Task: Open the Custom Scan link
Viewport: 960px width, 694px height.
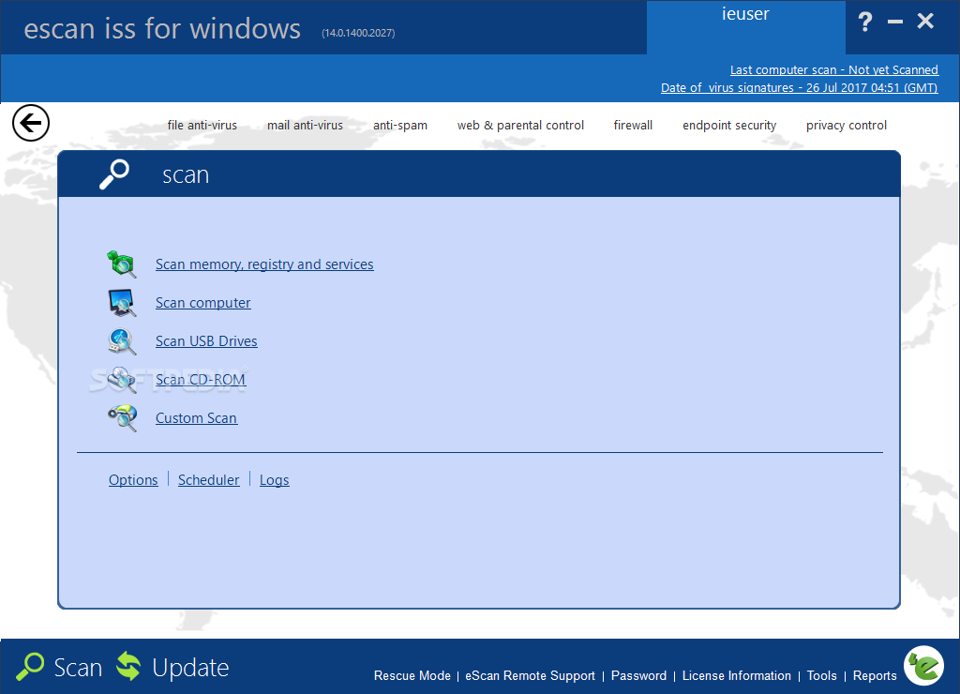Action: 197,418
